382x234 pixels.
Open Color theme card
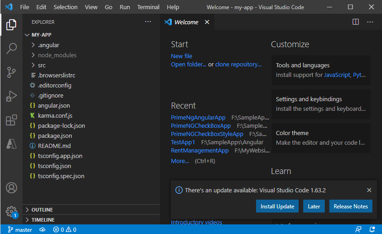click(x=321, y=138)
